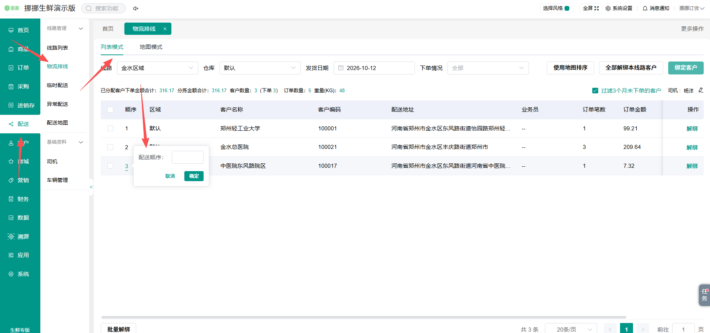This screenshot has height=333, width=710.
Task: Open the notification bell icon
Action: (645, 8)
